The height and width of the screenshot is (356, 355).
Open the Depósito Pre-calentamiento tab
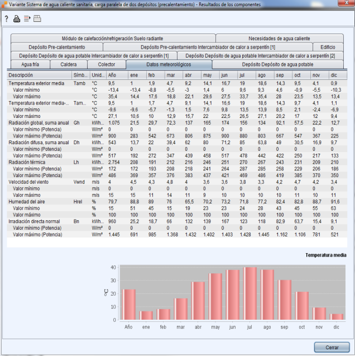[56, 47]
